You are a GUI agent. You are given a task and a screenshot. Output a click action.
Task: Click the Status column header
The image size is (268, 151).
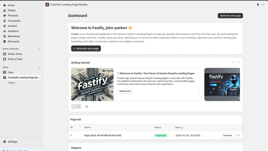click(x=157, y=128)
